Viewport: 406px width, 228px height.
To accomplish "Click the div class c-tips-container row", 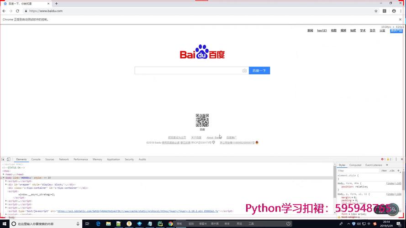I will coord(48,188).
